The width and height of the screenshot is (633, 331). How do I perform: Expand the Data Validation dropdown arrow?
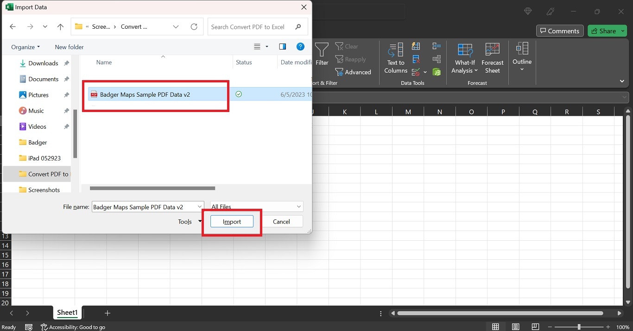(x=425, y=72)
